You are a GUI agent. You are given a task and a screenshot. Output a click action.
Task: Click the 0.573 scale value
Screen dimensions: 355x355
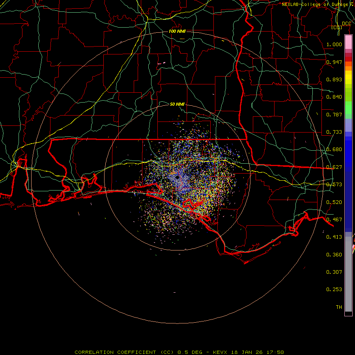click(x=334, y=184)
